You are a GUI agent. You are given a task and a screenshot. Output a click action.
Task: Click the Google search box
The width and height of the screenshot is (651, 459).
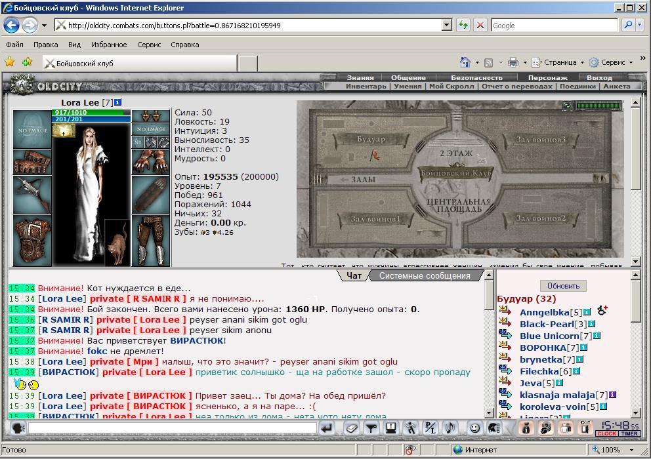[x=555, y=26]
